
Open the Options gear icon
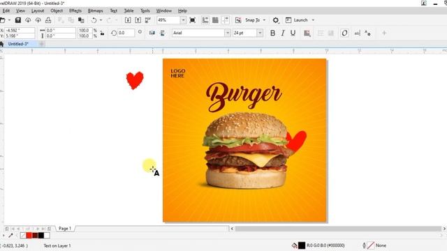coord(275,20)
